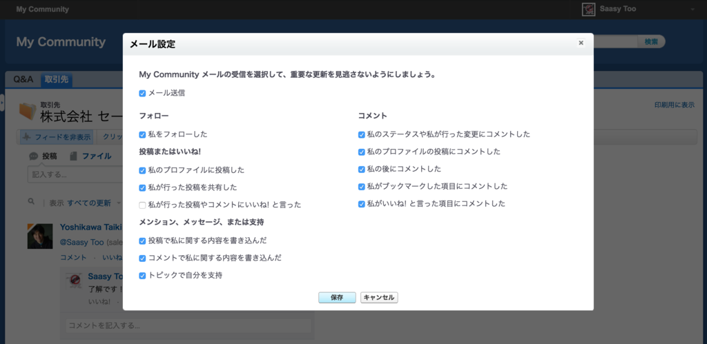
Task: Expand the left sidebar handle
Action: coord(2,103)
